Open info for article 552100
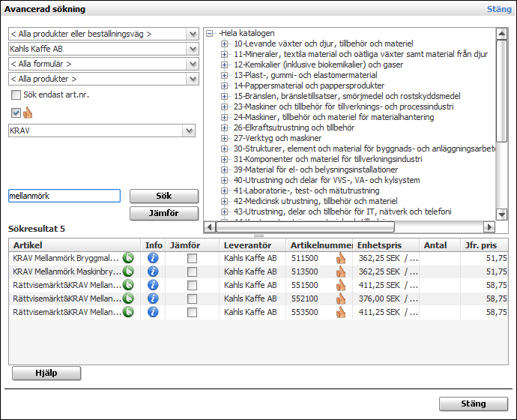Image resolution: width=517 pixels, height=420 pixels. tap(153, 298)
